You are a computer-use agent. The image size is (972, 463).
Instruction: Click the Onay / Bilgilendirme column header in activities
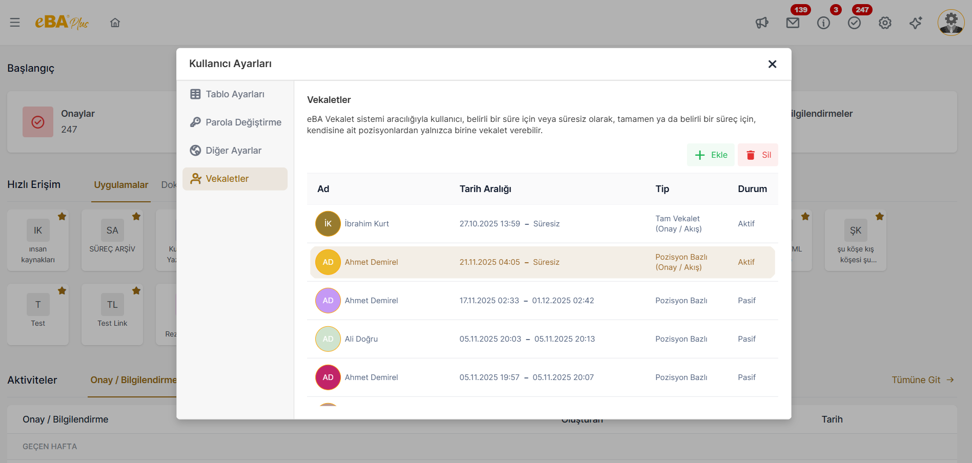tap(65, 419)
